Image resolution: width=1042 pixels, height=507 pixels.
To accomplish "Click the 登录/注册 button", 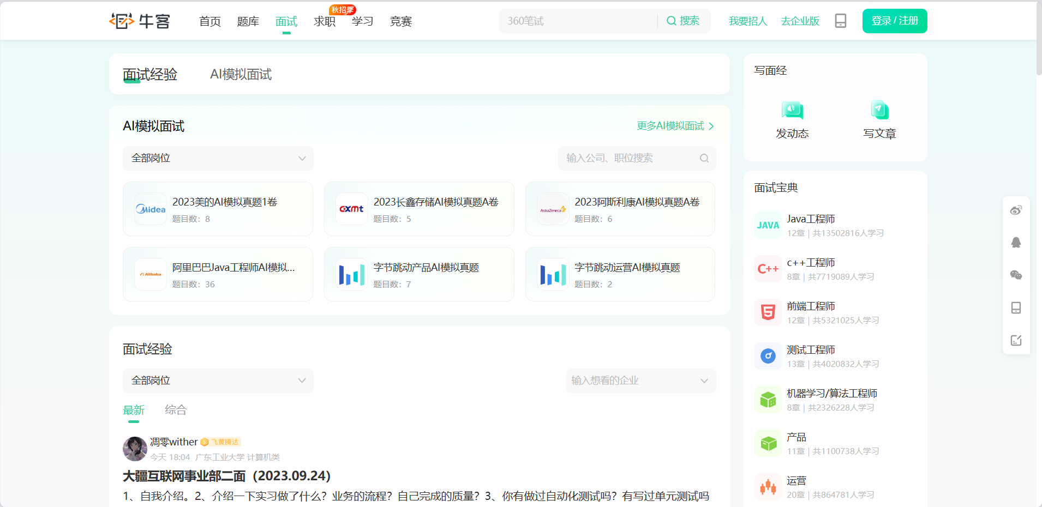I will (x=895, y=21).
